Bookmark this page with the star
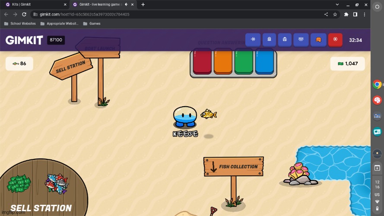The height and width of the screenshot is (216, 384). click(x=335, y=14)
